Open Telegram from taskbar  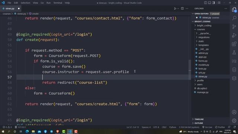pyautogui.click(x=51, y=131)
